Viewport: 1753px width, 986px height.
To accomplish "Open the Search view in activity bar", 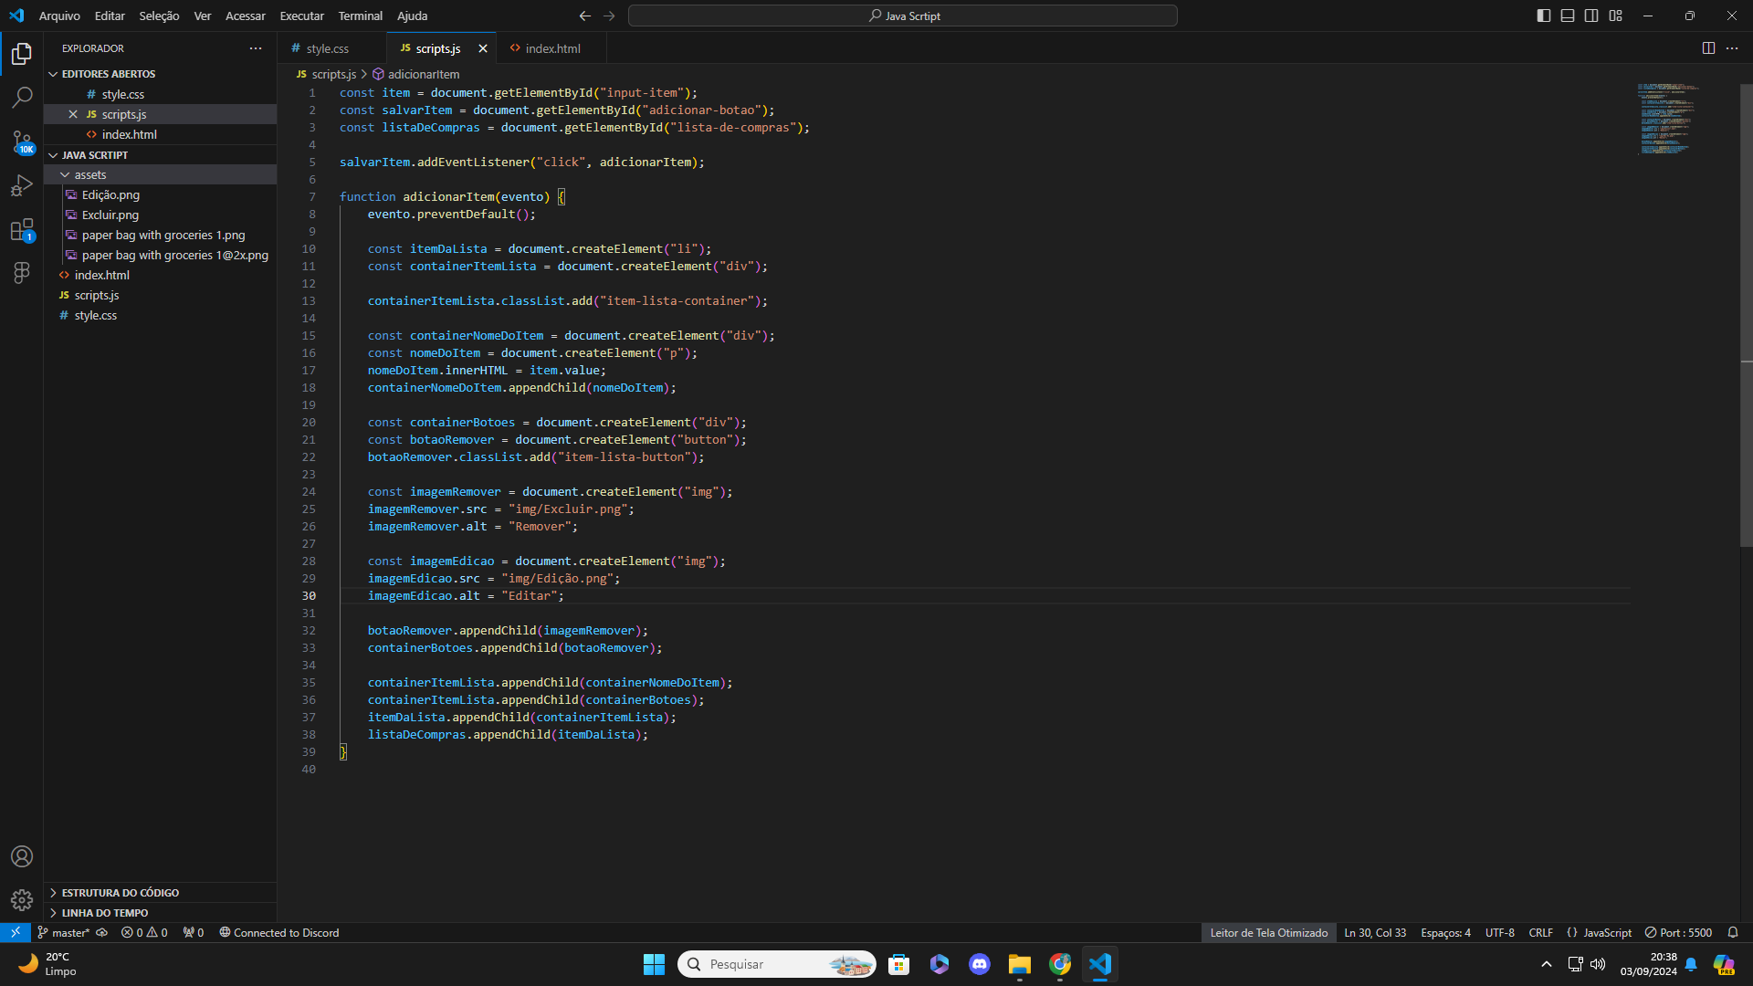I will point(22,97).
